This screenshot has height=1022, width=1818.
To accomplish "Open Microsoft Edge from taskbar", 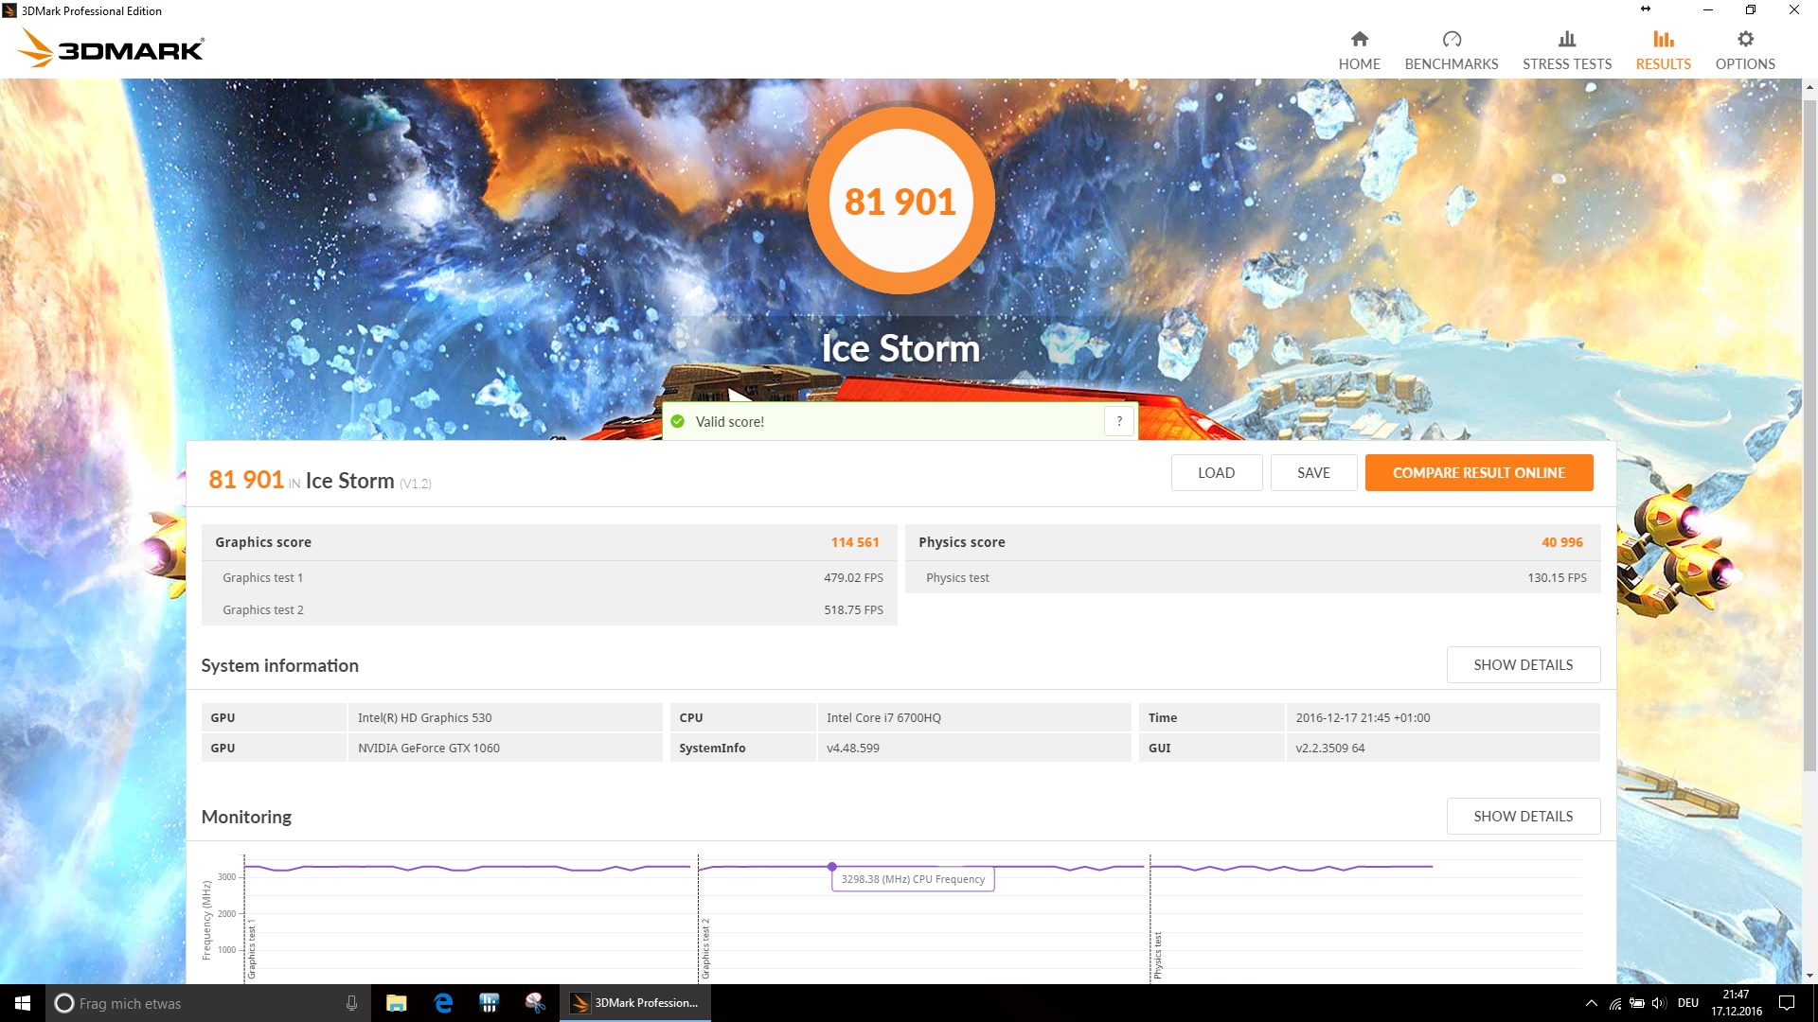I will pos(442,1003).
